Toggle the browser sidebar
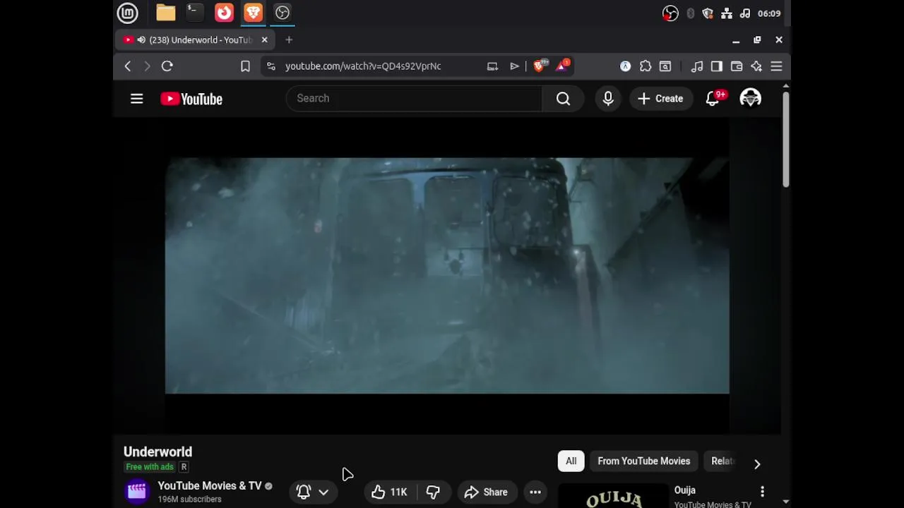 pyautogui.click(x=717, y=66)
